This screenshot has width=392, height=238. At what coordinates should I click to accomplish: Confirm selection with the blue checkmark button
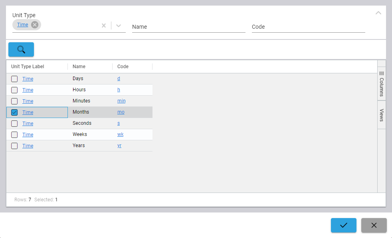point(344,225)
